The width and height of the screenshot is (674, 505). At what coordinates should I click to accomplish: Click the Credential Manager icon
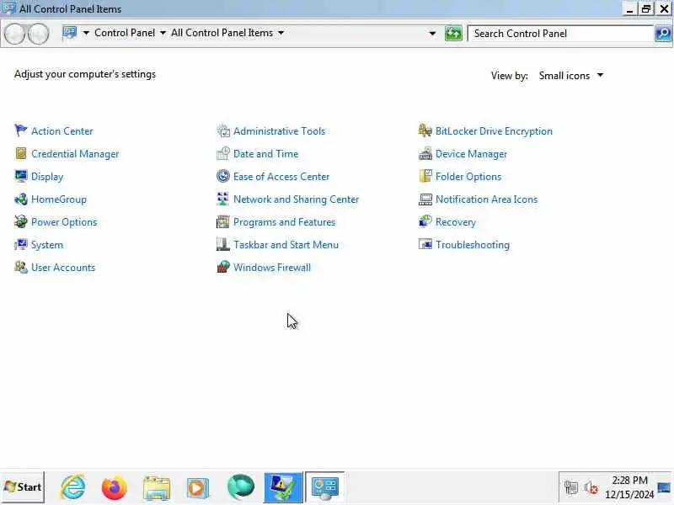[x=20, y=153]
